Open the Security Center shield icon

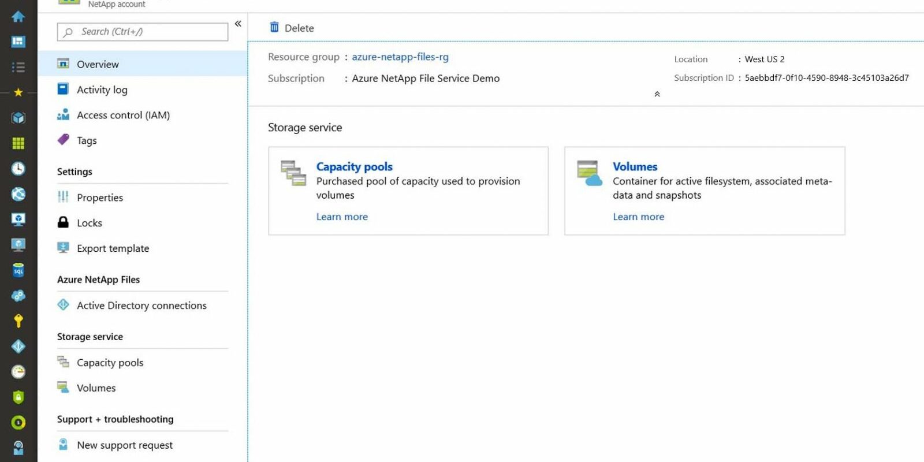(18, 397)
